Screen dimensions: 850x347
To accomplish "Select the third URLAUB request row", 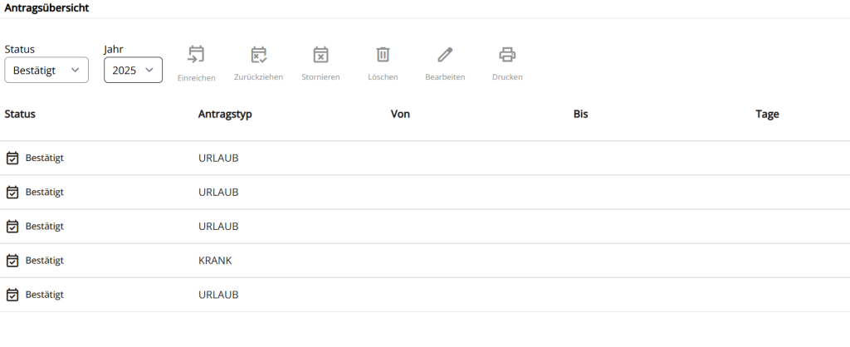I will (x=425, y=226).
